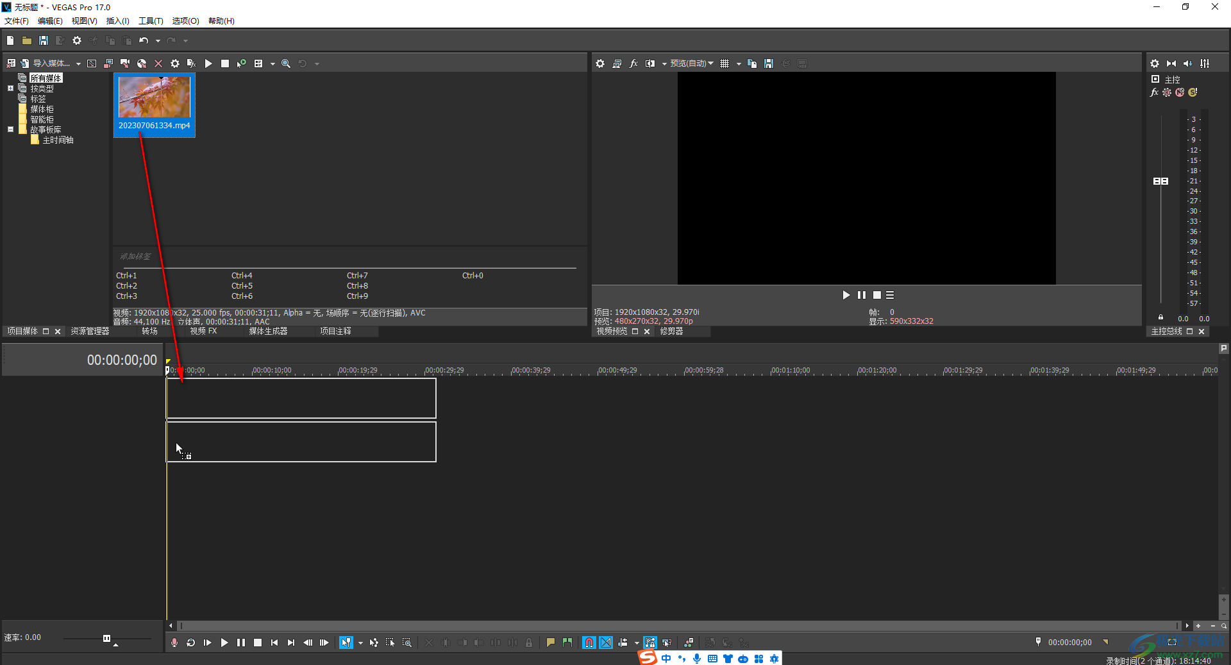
Task: Collapse the 故事板库 folder
Action: [10, 130]
